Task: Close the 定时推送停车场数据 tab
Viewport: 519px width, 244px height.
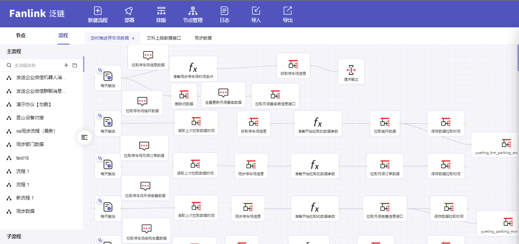Action: point(133,38)
